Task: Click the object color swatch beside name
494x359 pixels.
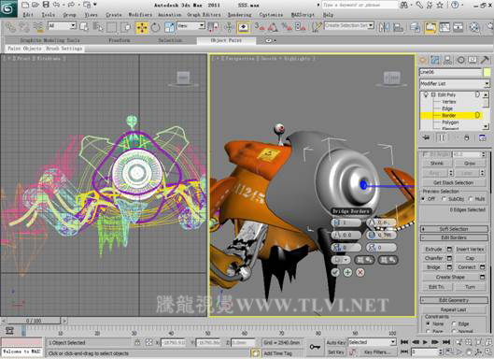Action: click(x=487, y=72)
